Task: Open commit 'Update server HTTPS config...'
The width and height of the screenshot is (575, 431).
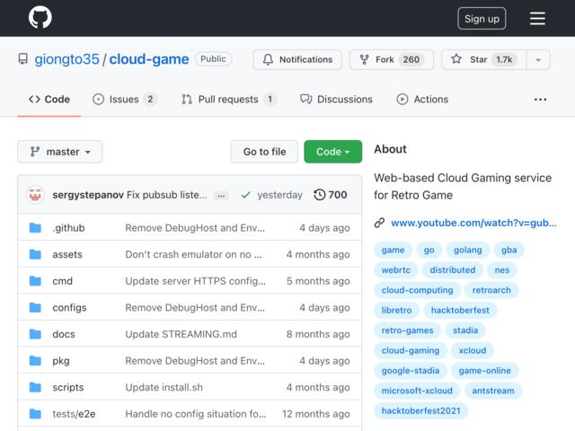Action: 196,281
